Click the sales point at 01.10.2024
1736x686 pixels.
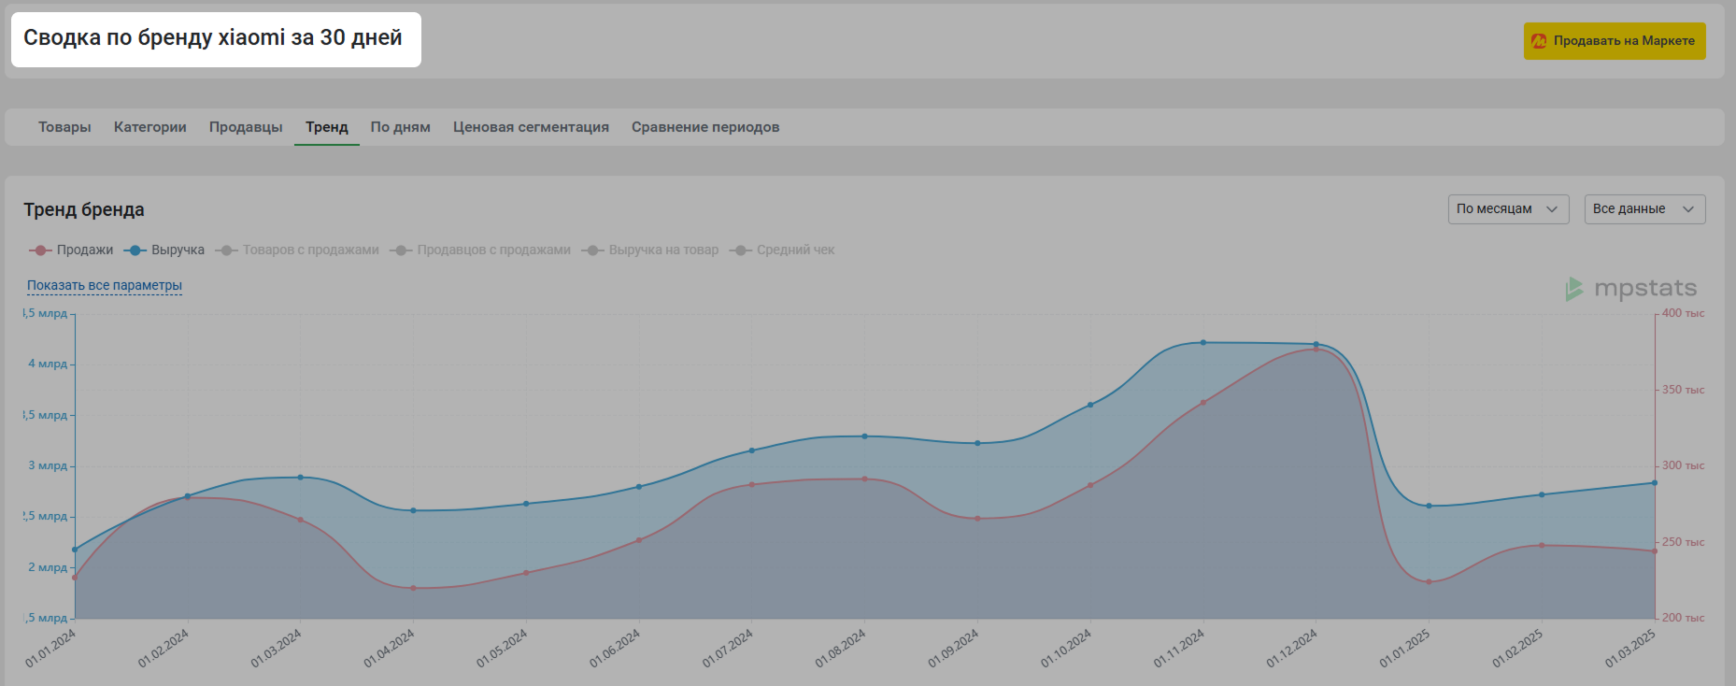click(x=1090, y=485)
